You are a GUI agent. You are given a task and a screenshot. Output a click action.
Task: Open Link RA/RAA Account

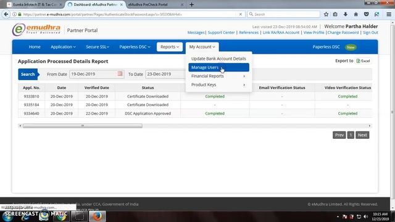[x=281, y=33]
